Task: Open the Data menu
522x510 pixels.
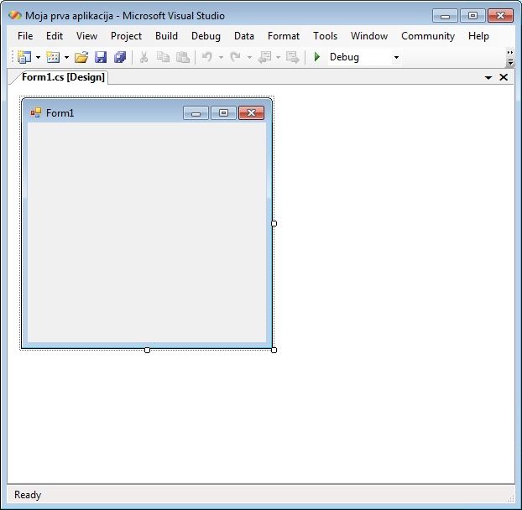Action: [x=244, y=36]
